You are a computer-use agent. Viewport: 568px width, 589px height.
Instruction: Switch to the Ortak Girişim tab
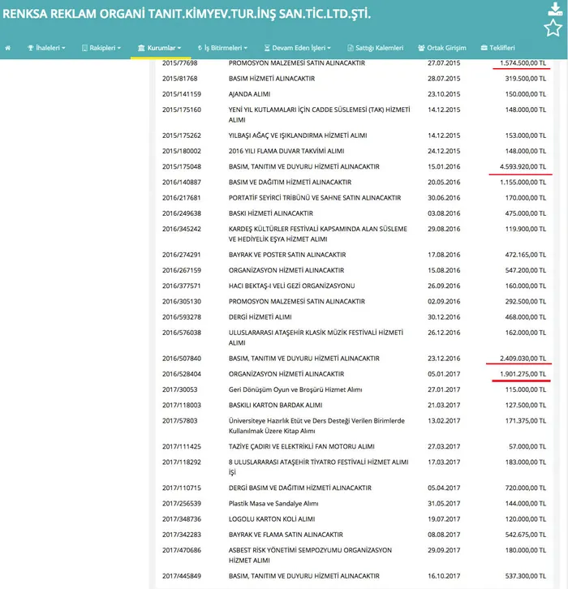coord(442,48)
